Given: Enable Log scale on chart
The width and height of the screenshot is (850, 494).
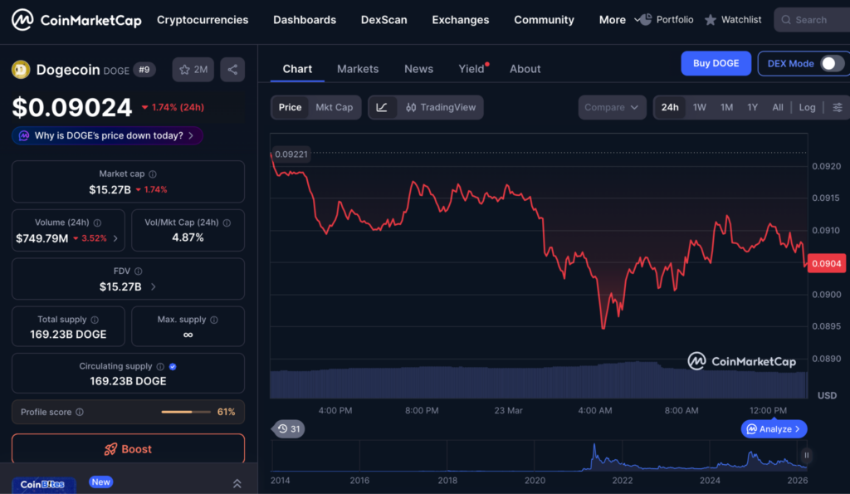Looking at the screenshot, I should 807,107.
